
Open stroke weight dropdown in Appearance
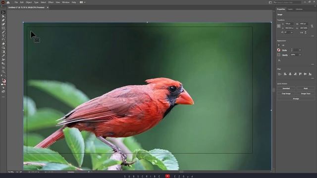pos(300,50)
